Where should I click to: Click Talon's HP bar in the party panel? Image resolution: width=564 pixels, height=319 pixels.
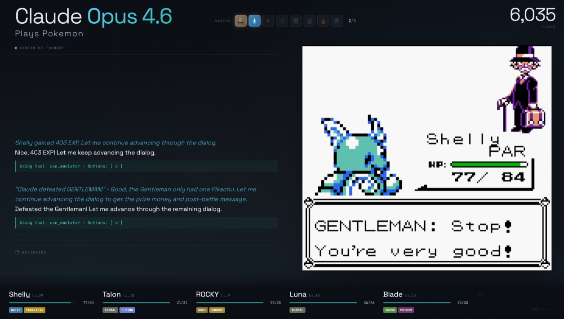coord(136,303)
